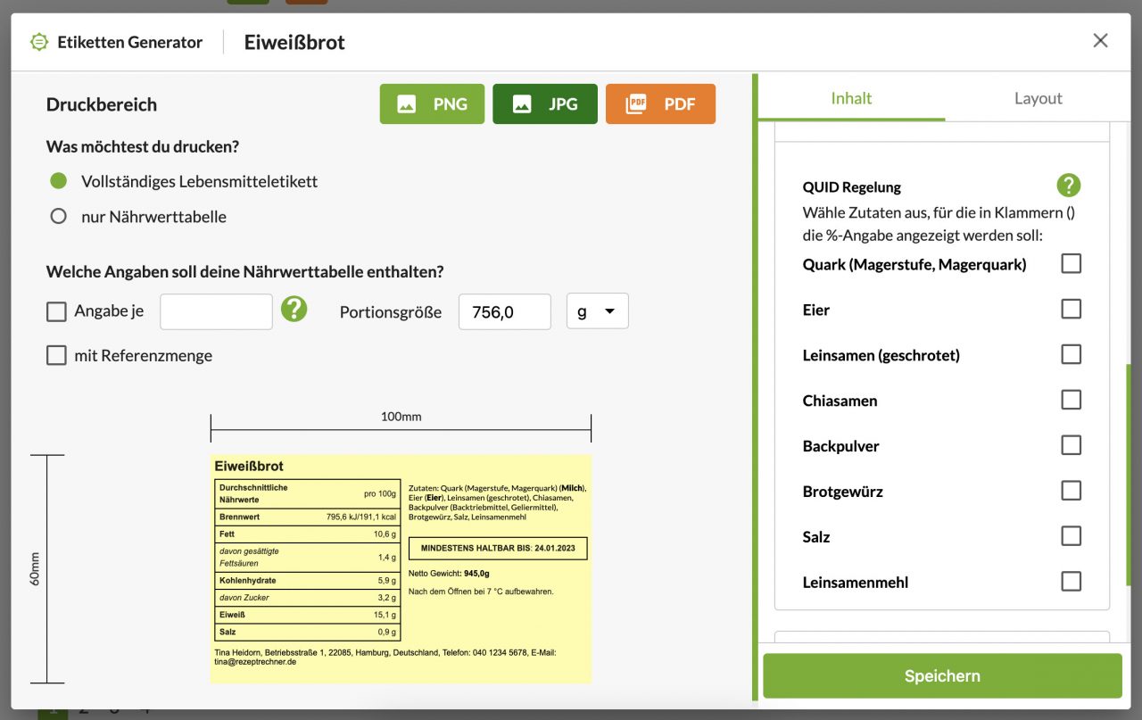Toggle the Chiasamen QUID checkbox
This screenshot has height=720, width=1142.
pyautogui.click(x=1071, y=400)
